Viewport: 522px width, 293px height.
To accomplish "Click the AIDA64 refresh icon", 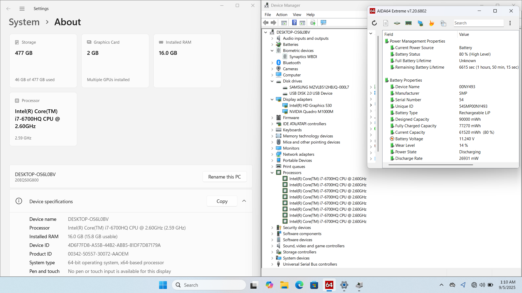I will coord(374,23).
